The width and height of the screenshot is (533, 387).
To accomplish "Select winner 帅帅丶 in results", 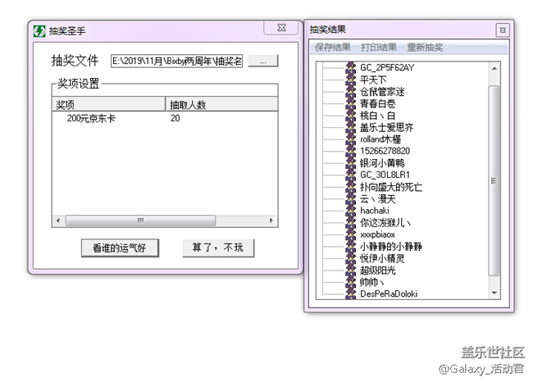I will (372, 282).
